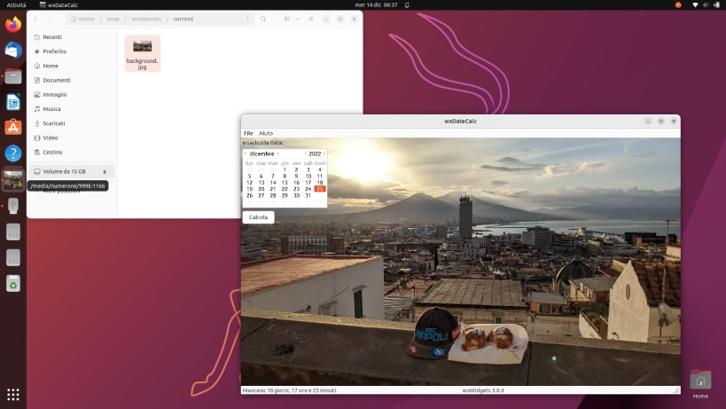Click the orange tray indicator icon

click(678, 5)
